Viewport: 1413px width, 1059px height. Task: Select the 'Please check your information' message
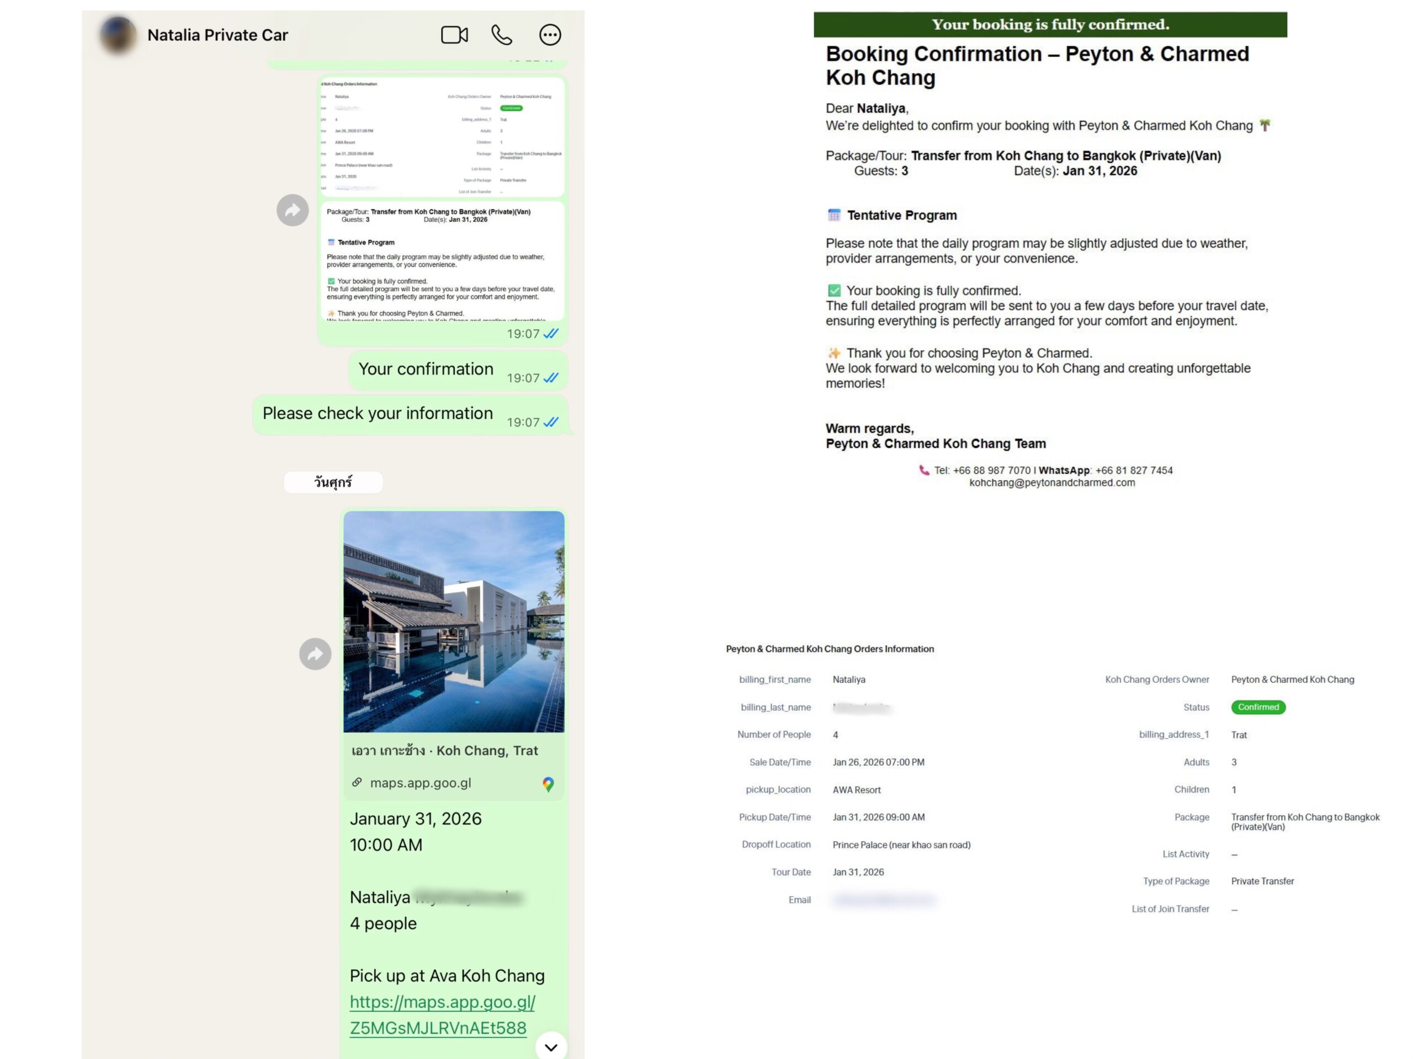[x=378, y=414]
